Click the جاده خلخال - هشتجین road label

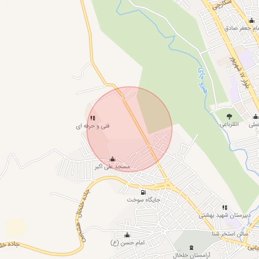coord(82,216)
